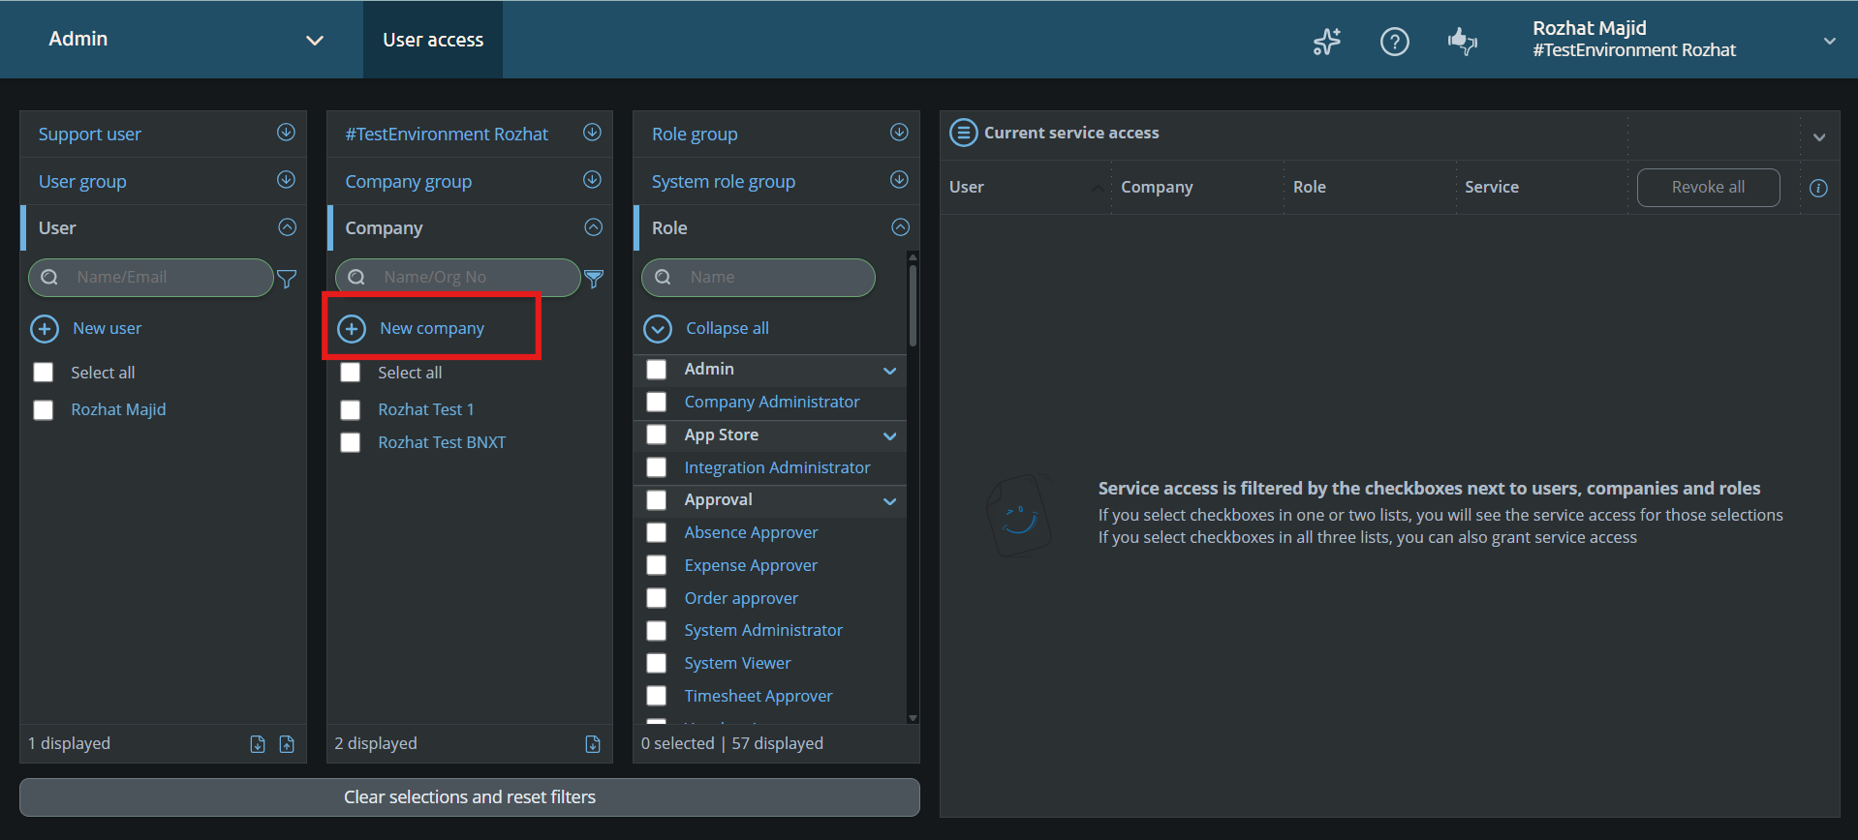Check the System Viewer checkbox
This screenshot has width=1858, height=840.
click(657, 664)
